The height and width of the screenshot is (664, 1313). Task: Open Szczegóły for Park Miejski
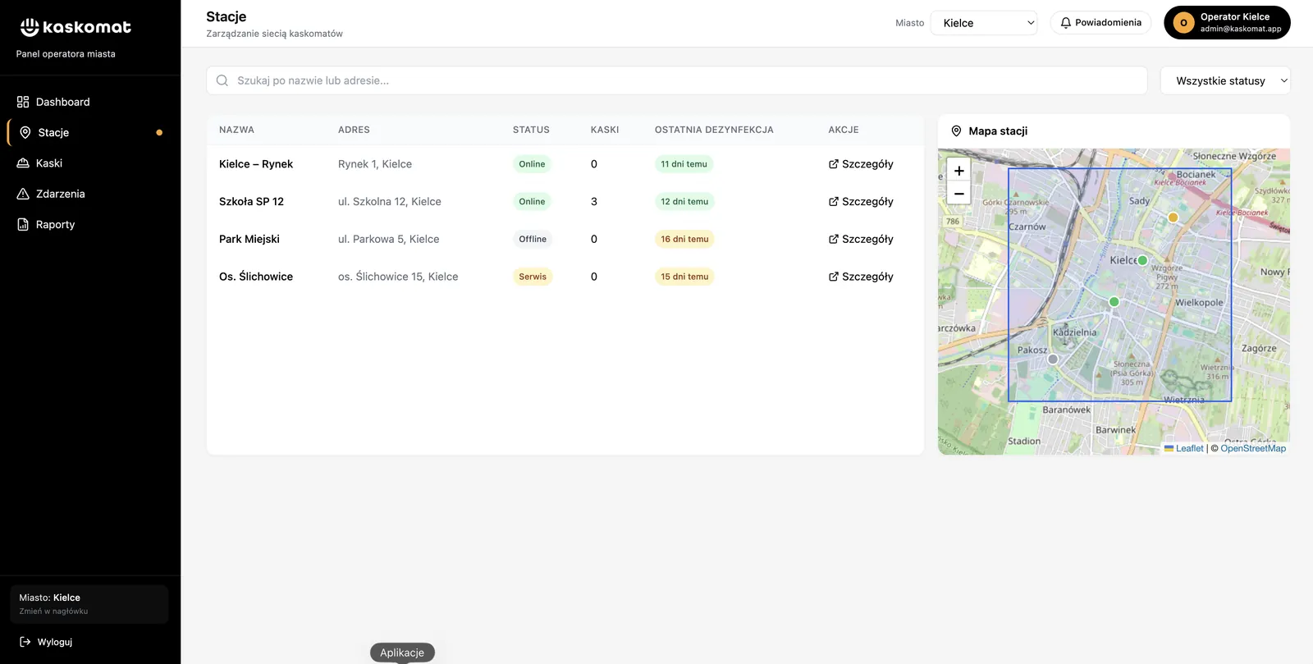coord(861,240)
